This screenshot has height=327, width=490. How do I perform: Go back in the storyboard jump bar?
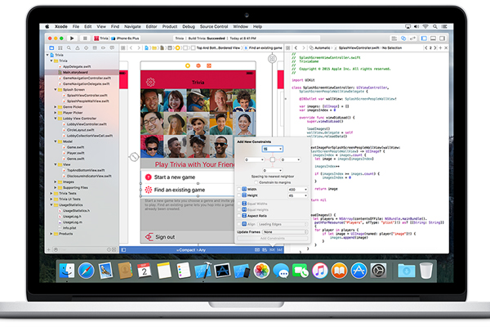(x=131, y=48)
